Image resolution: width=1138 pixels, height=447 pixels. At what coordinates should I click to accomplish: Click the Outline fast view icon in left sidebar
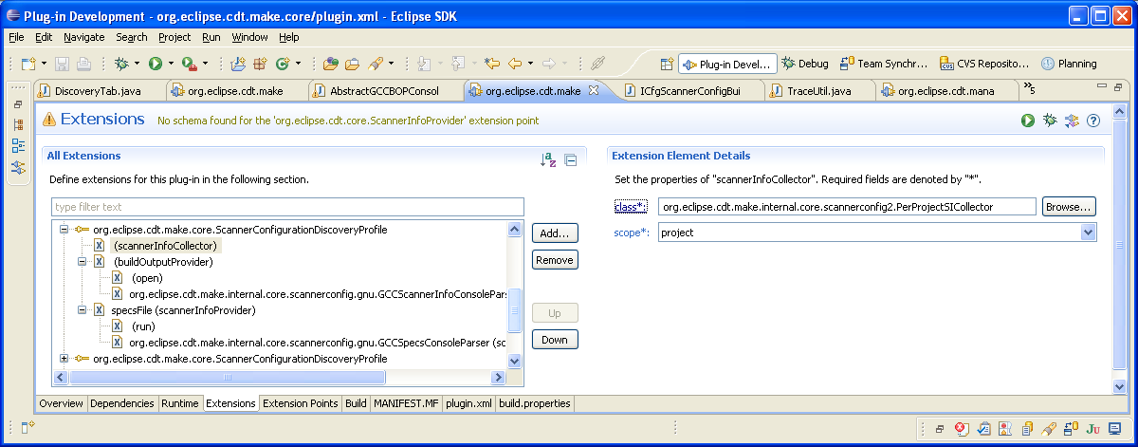pyautogui.click(x=18, y=146)
